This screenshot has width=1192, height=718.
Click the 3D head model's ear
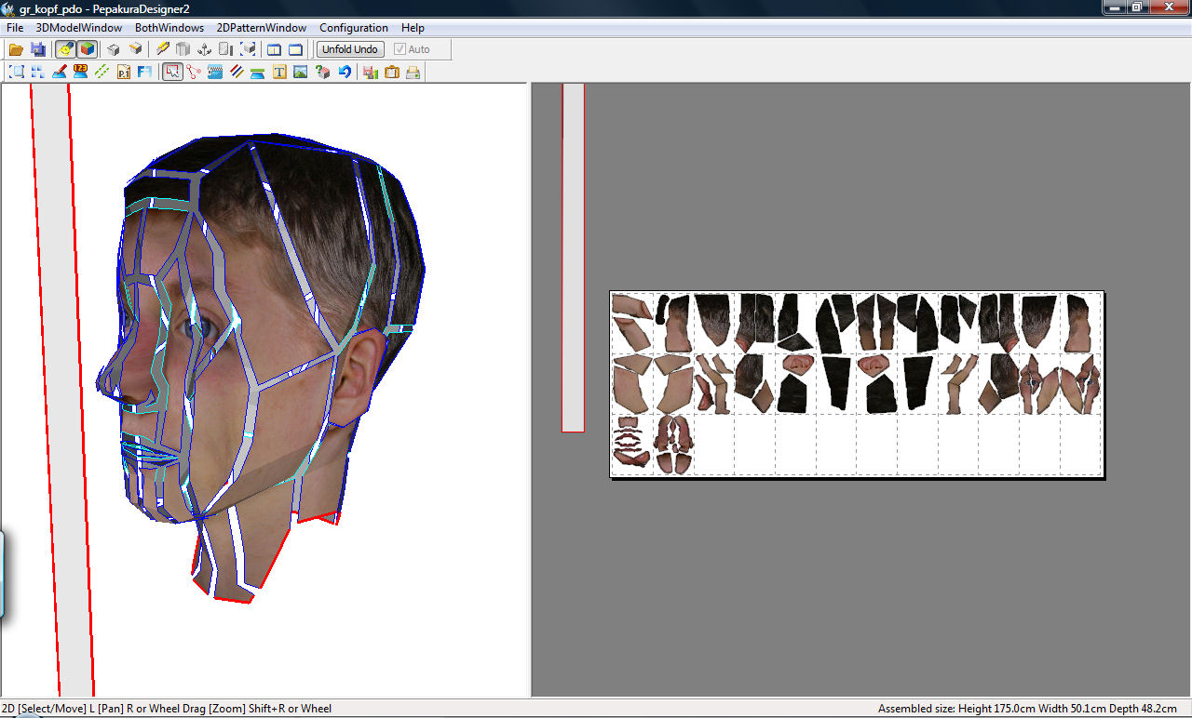[x=359, y=377]
